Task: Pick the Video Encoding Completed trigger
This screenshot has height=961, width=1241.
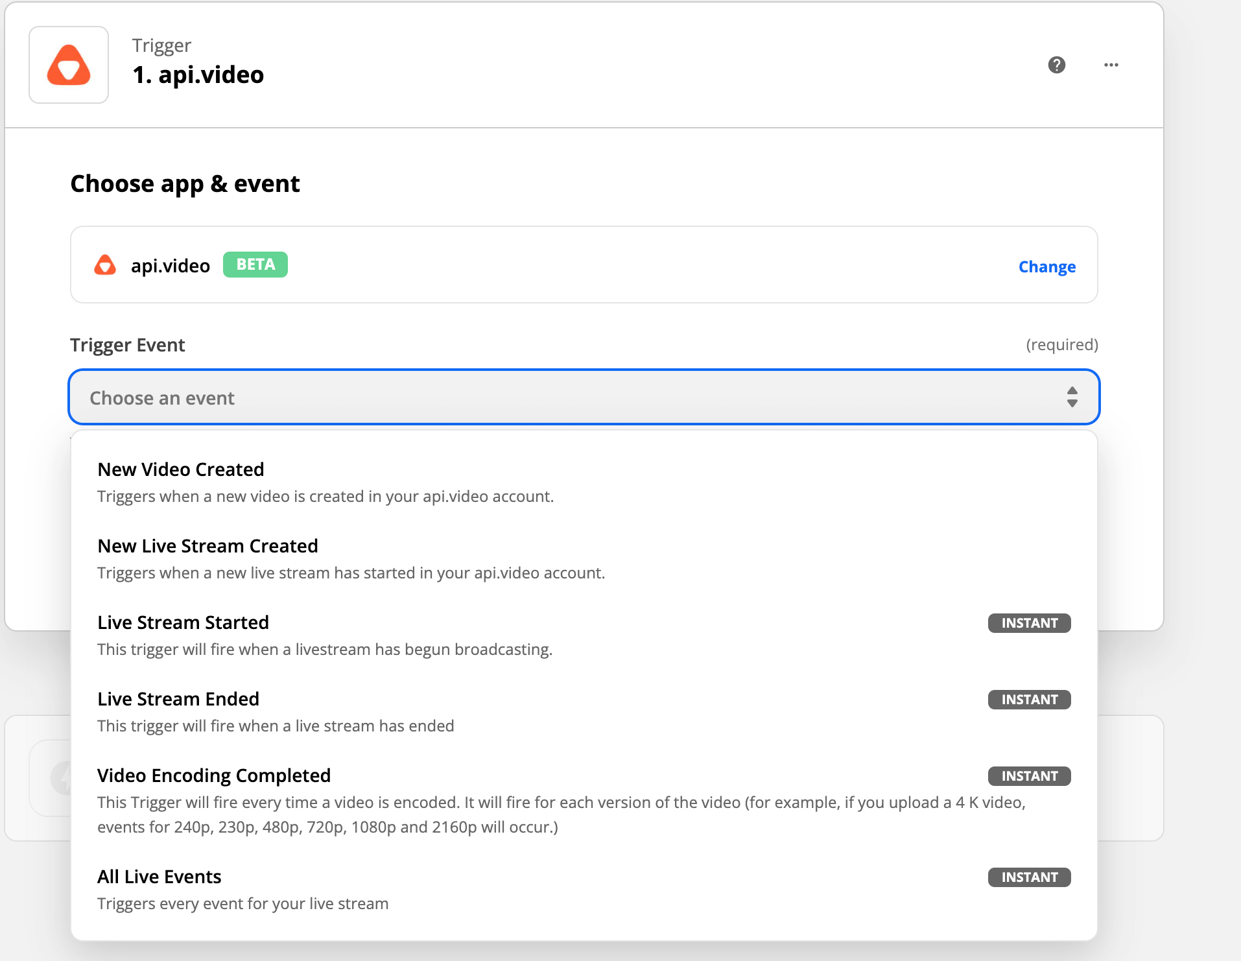Action: (x=214, y=776)
